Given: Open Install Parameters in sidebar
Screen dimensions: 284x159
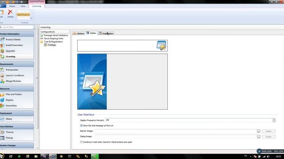Looking at the screenshot, I should (14, 45).
